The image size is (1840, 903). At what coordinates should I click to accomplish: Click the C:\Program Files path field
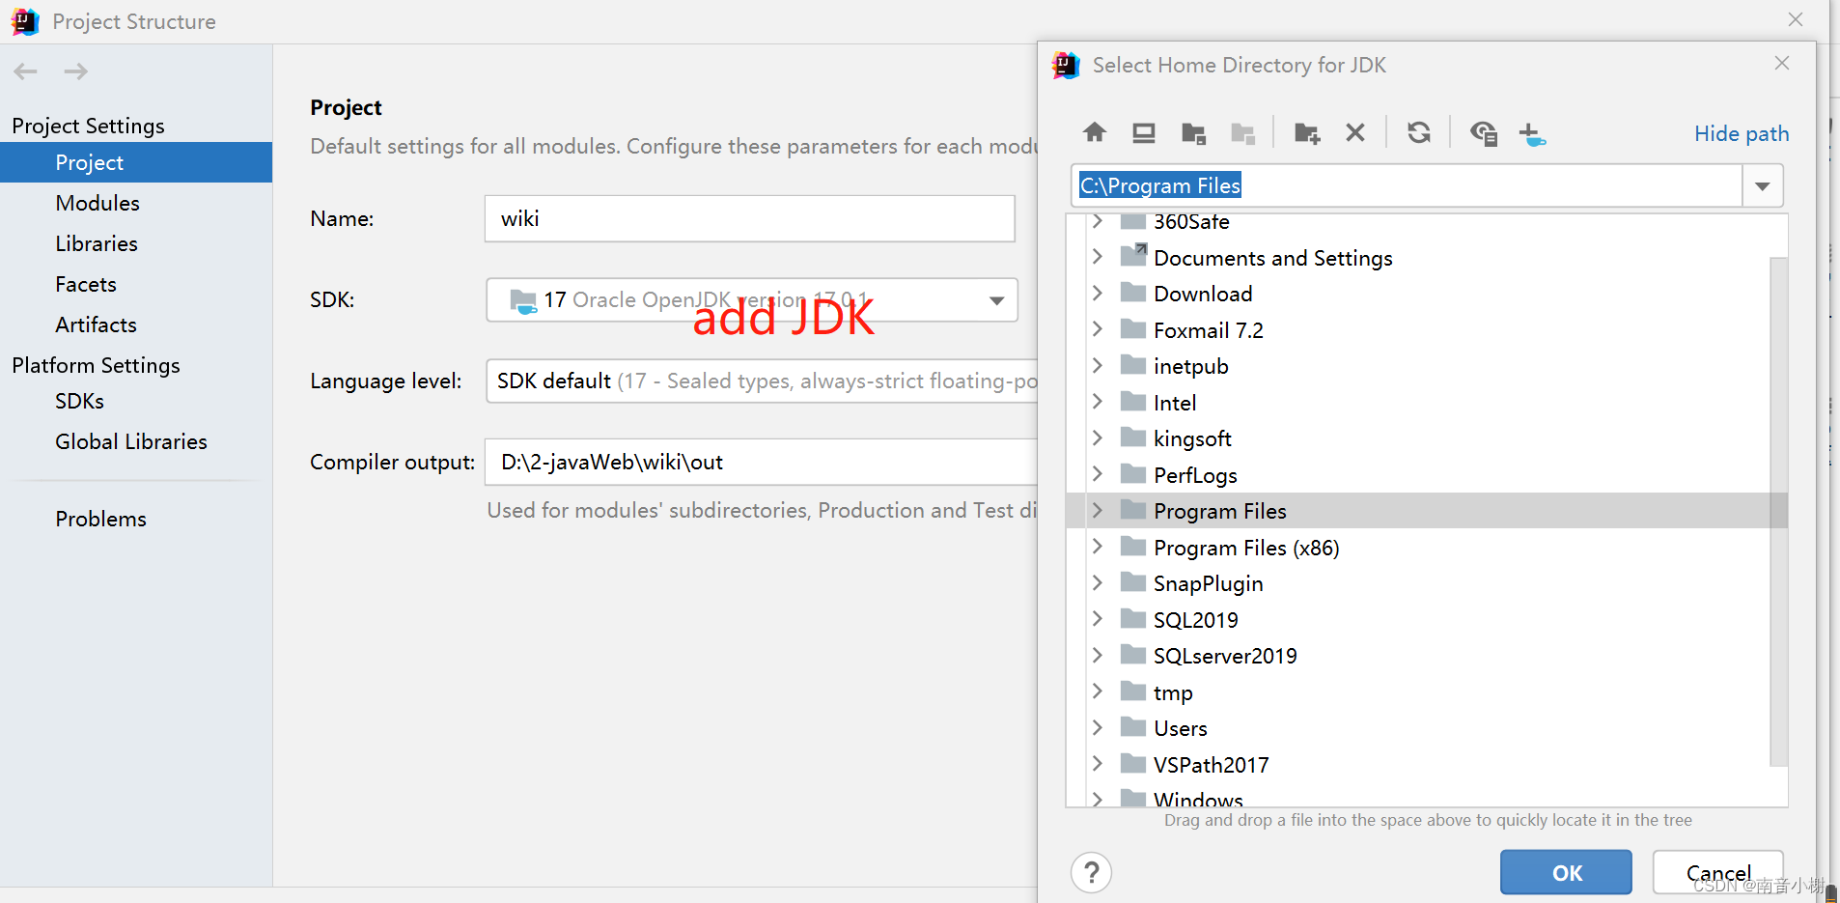[x=1407, y=185]
